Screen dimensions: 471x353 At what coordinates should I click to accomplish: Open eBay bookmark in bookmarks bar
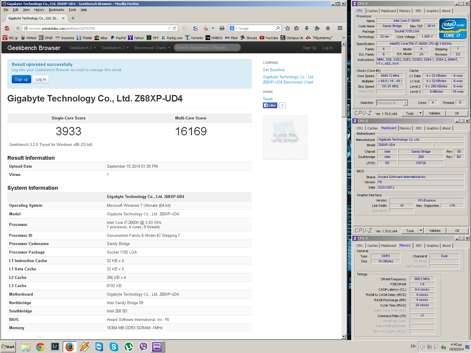click(x=101, y=38)
